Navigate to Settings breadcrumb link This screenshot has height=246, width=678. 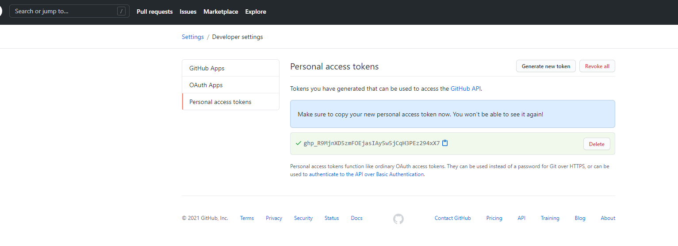click(193, 37)
